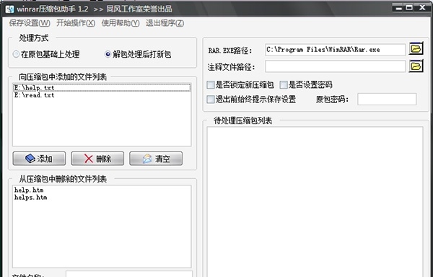The image size is (433, 277).
Task: Minimize the winrar压缩包助手 window
Action: [x=398, y=8]
